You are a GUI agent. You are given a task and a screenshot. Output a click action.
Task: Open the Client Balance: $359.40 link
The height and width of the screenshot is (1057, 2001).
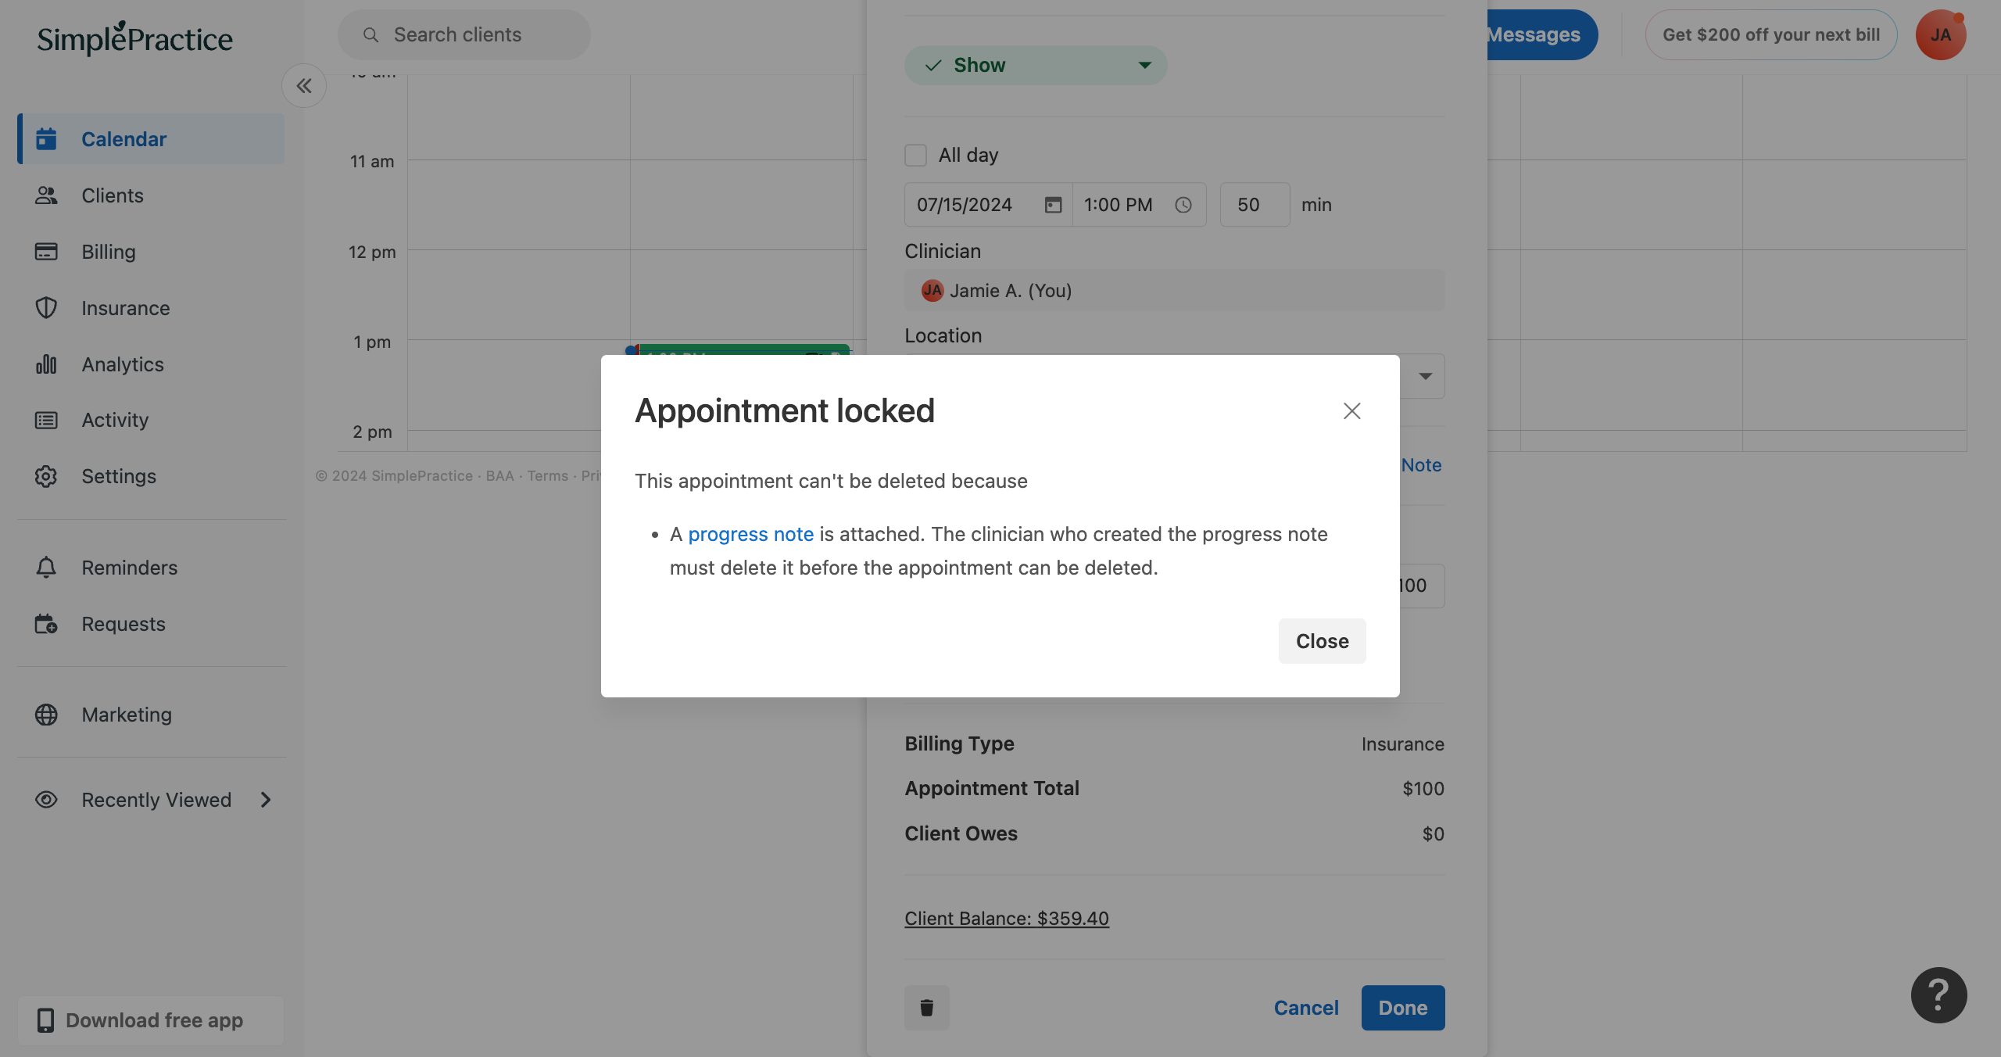pyautogui.click(x=1007, y=919)
